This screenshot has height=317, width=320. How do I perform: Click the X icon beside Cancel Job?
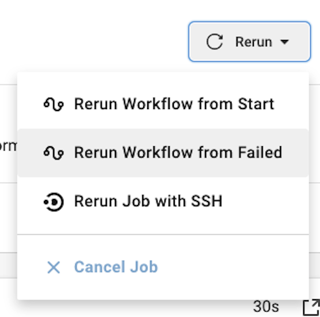[54, 267]
